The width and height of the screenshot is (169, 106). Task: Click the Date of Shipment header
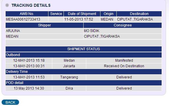82,14
